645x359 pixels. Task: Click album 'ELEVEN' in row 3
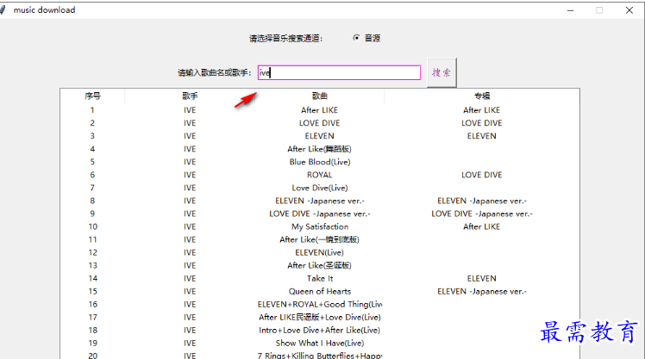pos(482,136)
